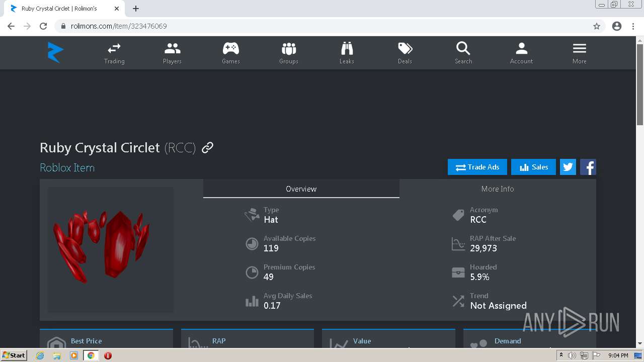Click the Trade Ads button
644x362 pixels.
pos(477,167)
